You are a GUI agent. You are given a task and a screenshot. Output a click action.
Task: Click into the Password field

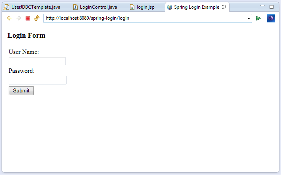[x=37, y=80]
